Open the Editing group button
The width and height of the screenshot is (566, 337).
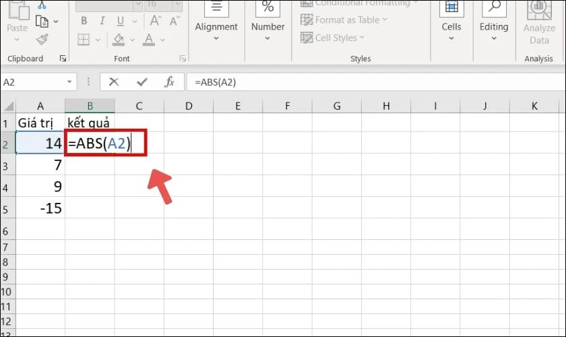pyautogui.click(x=494, y=22)
